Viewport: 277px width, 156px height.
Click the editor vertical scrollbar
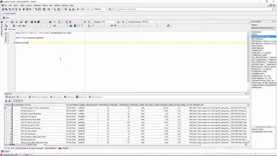click(x=248, y=62)
